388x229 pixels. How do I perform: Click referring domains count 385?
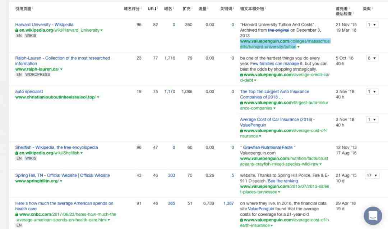(x=171, y=203)
